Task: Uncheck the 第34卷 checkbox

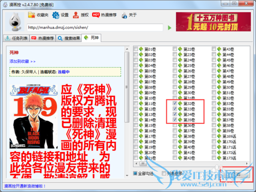Action: click(x=175, y=114)
